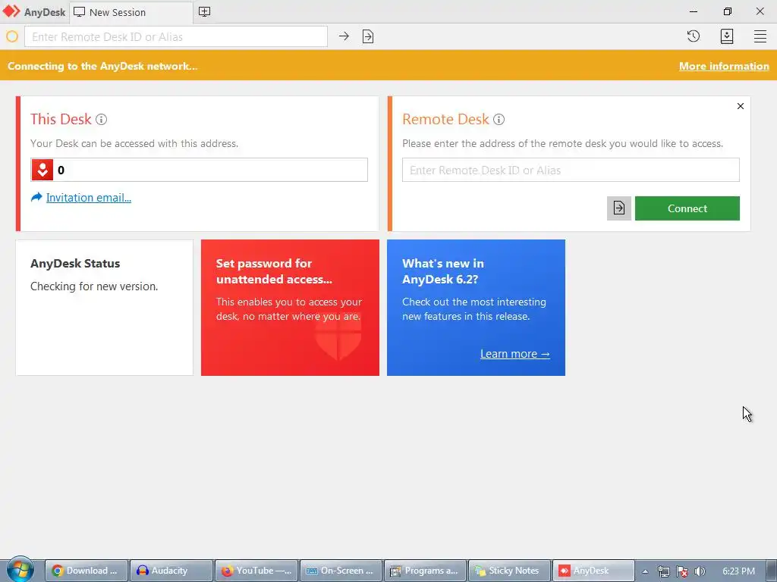Viewport: 777px width, 582px height.
Task: Open the Invitation email link
Action: (88, 198)
